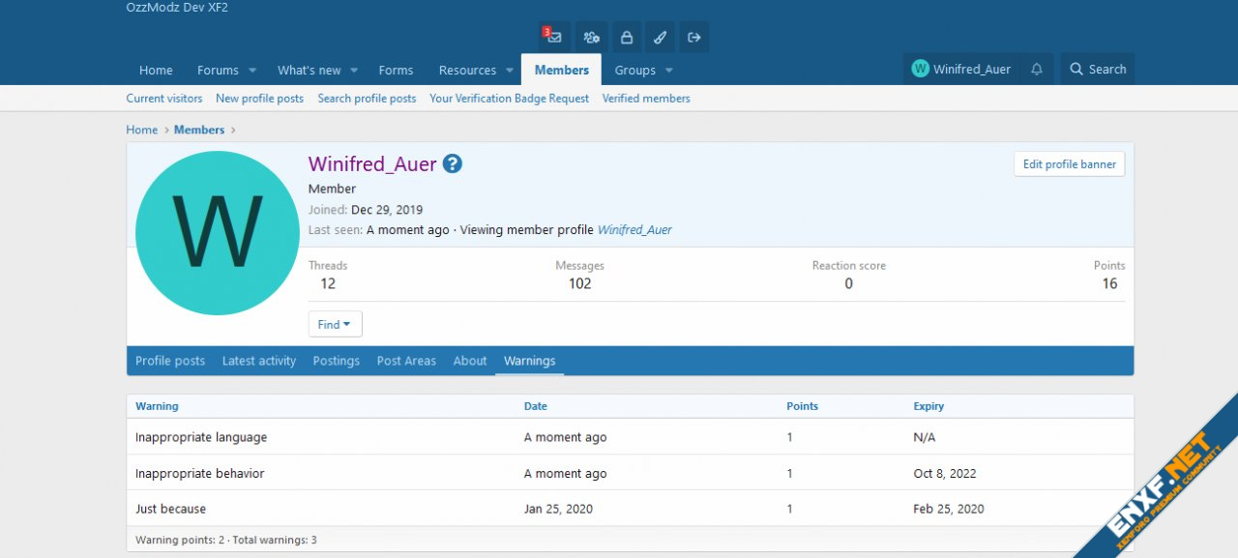1238x558 pixels.
Task: Click the log out arrow icon
Action: pyautogui.click(x=693, y=38)
